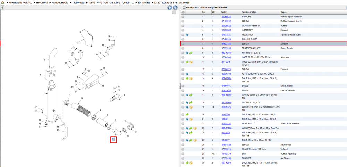347x167 pixels.
Task: Click the box icon on part 896-11008 row
Action: click(195, 128)
